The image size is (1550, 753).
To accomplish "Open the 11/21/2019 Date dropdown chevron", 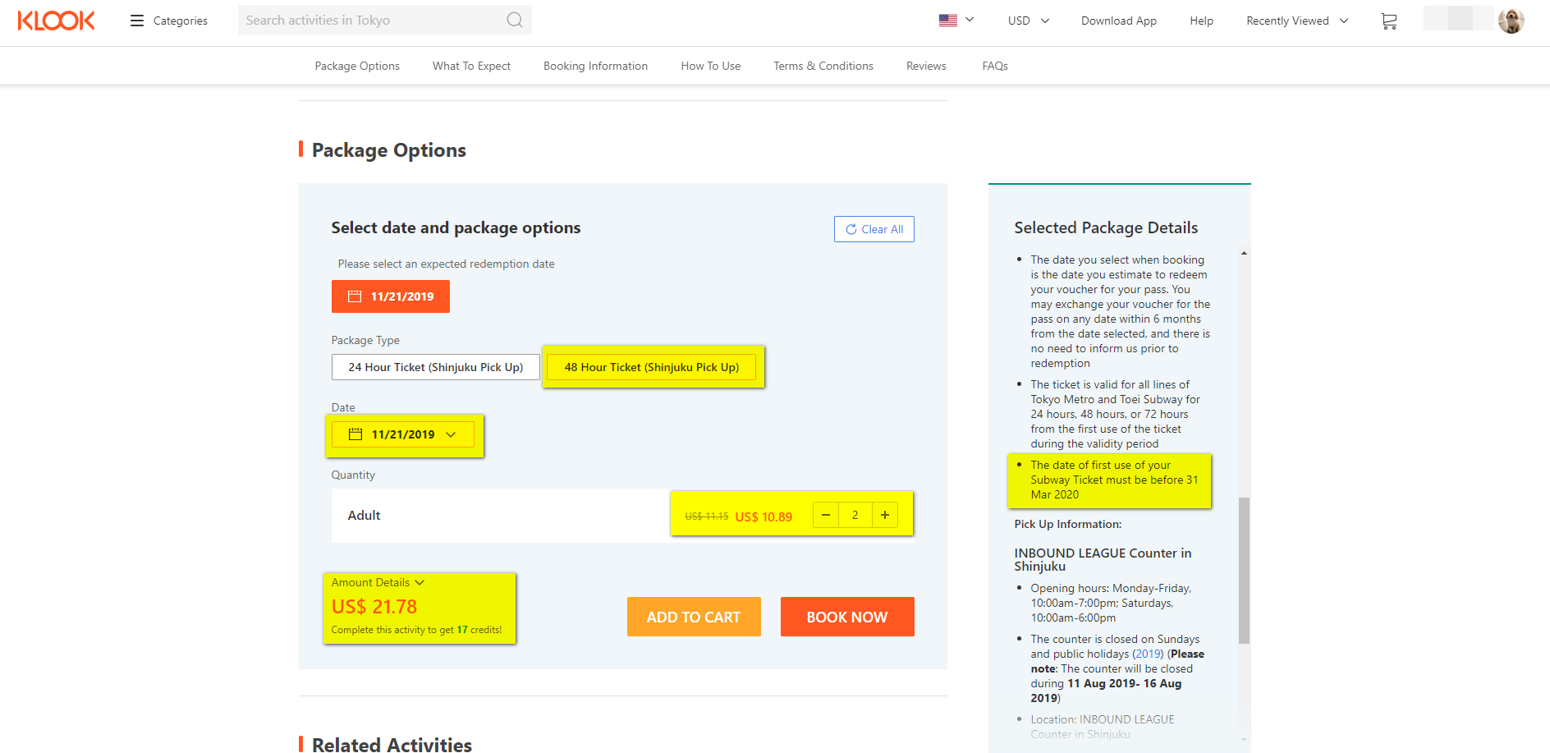I will pyautogui.click(x=451, y=434).
